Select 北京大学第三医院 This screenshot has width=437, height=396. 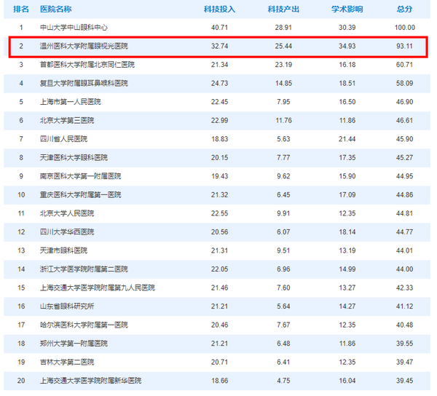[x=67, y=121]
